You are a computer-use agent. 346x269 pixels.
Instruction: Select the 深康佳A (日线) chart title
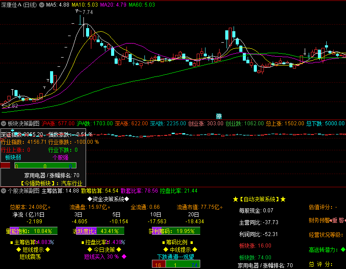click(x=19, y=5)
